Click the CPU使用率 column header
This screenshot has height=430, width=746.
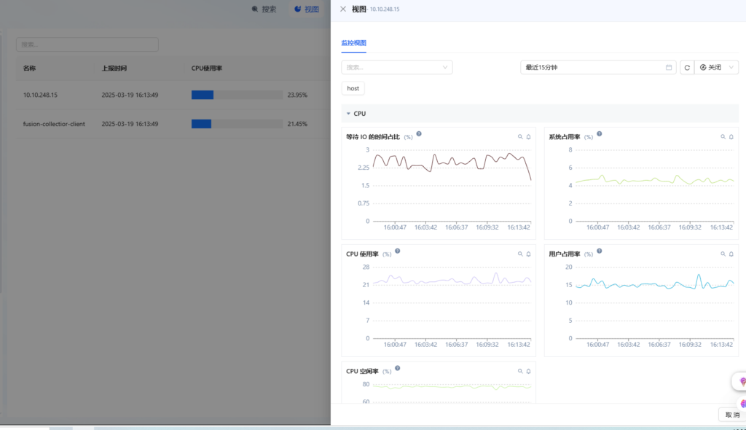tap(206, 68)
